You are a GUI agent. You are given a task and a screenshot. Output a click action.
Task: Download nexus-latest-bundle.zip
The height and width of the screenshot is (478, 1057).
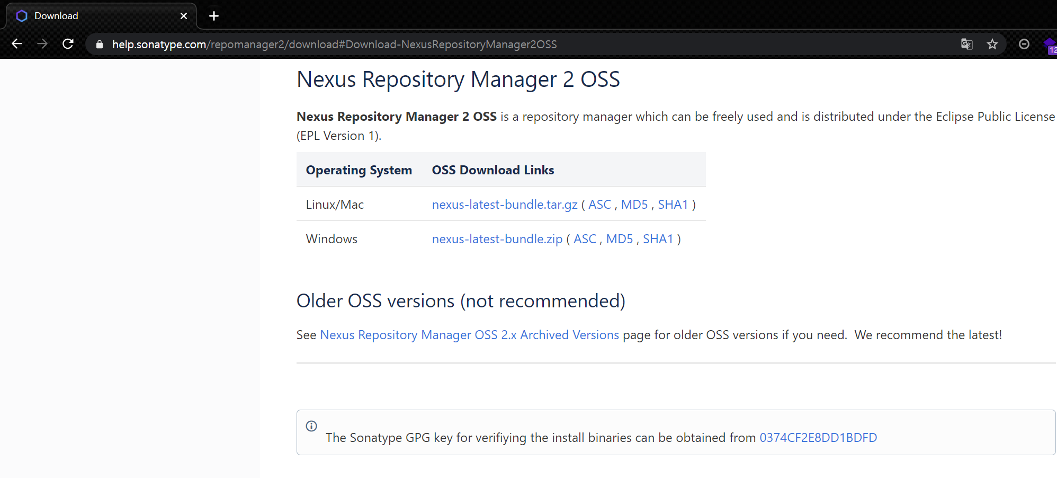point(497,239)
